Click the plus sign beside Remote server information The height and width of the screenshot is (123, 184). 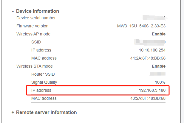(x=13, y=113)
